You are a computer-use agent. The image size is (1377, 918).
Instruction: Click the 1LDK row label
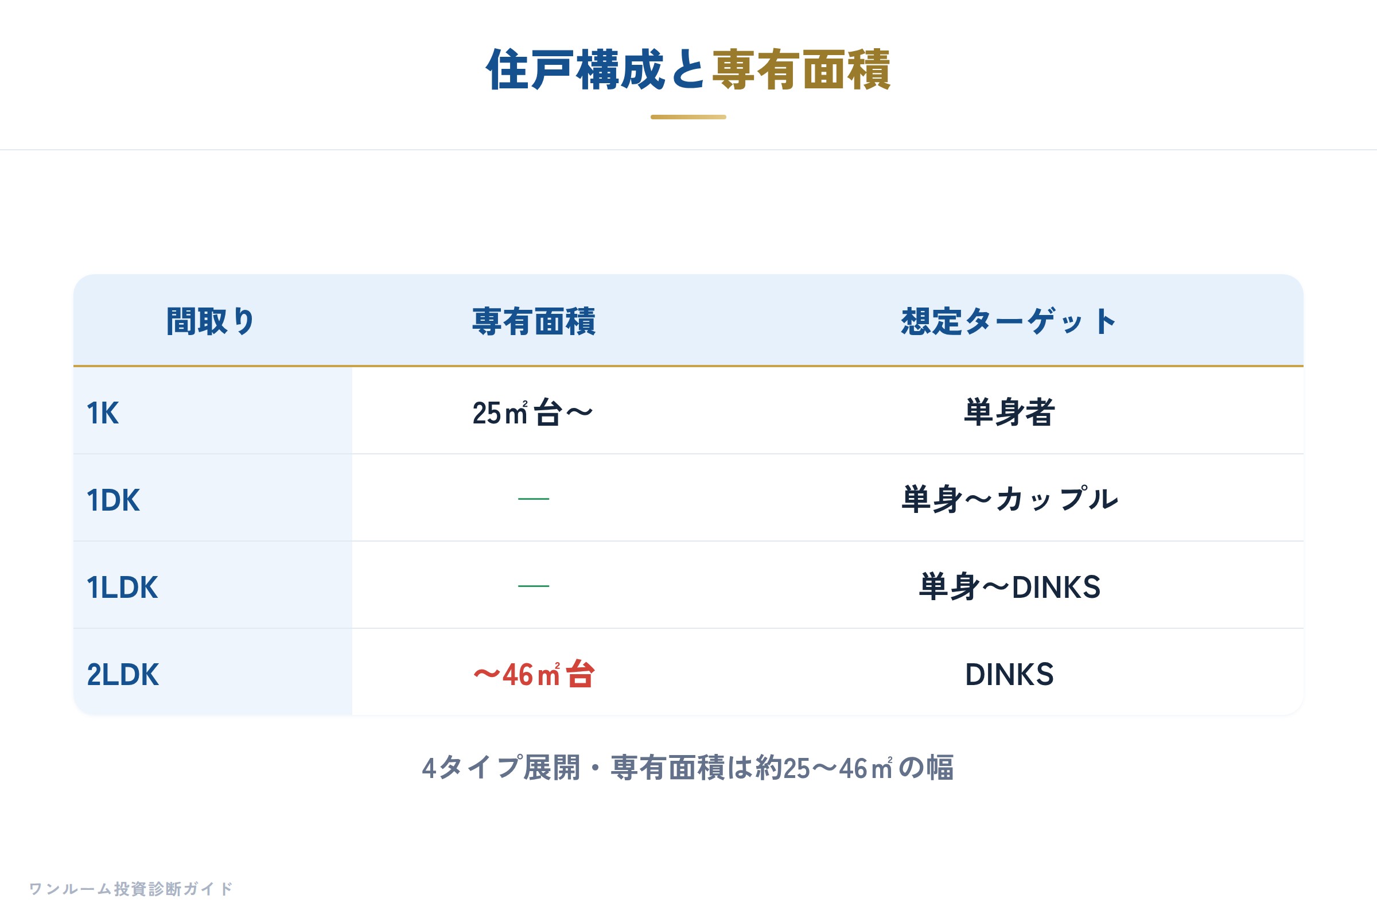[122, 587]
